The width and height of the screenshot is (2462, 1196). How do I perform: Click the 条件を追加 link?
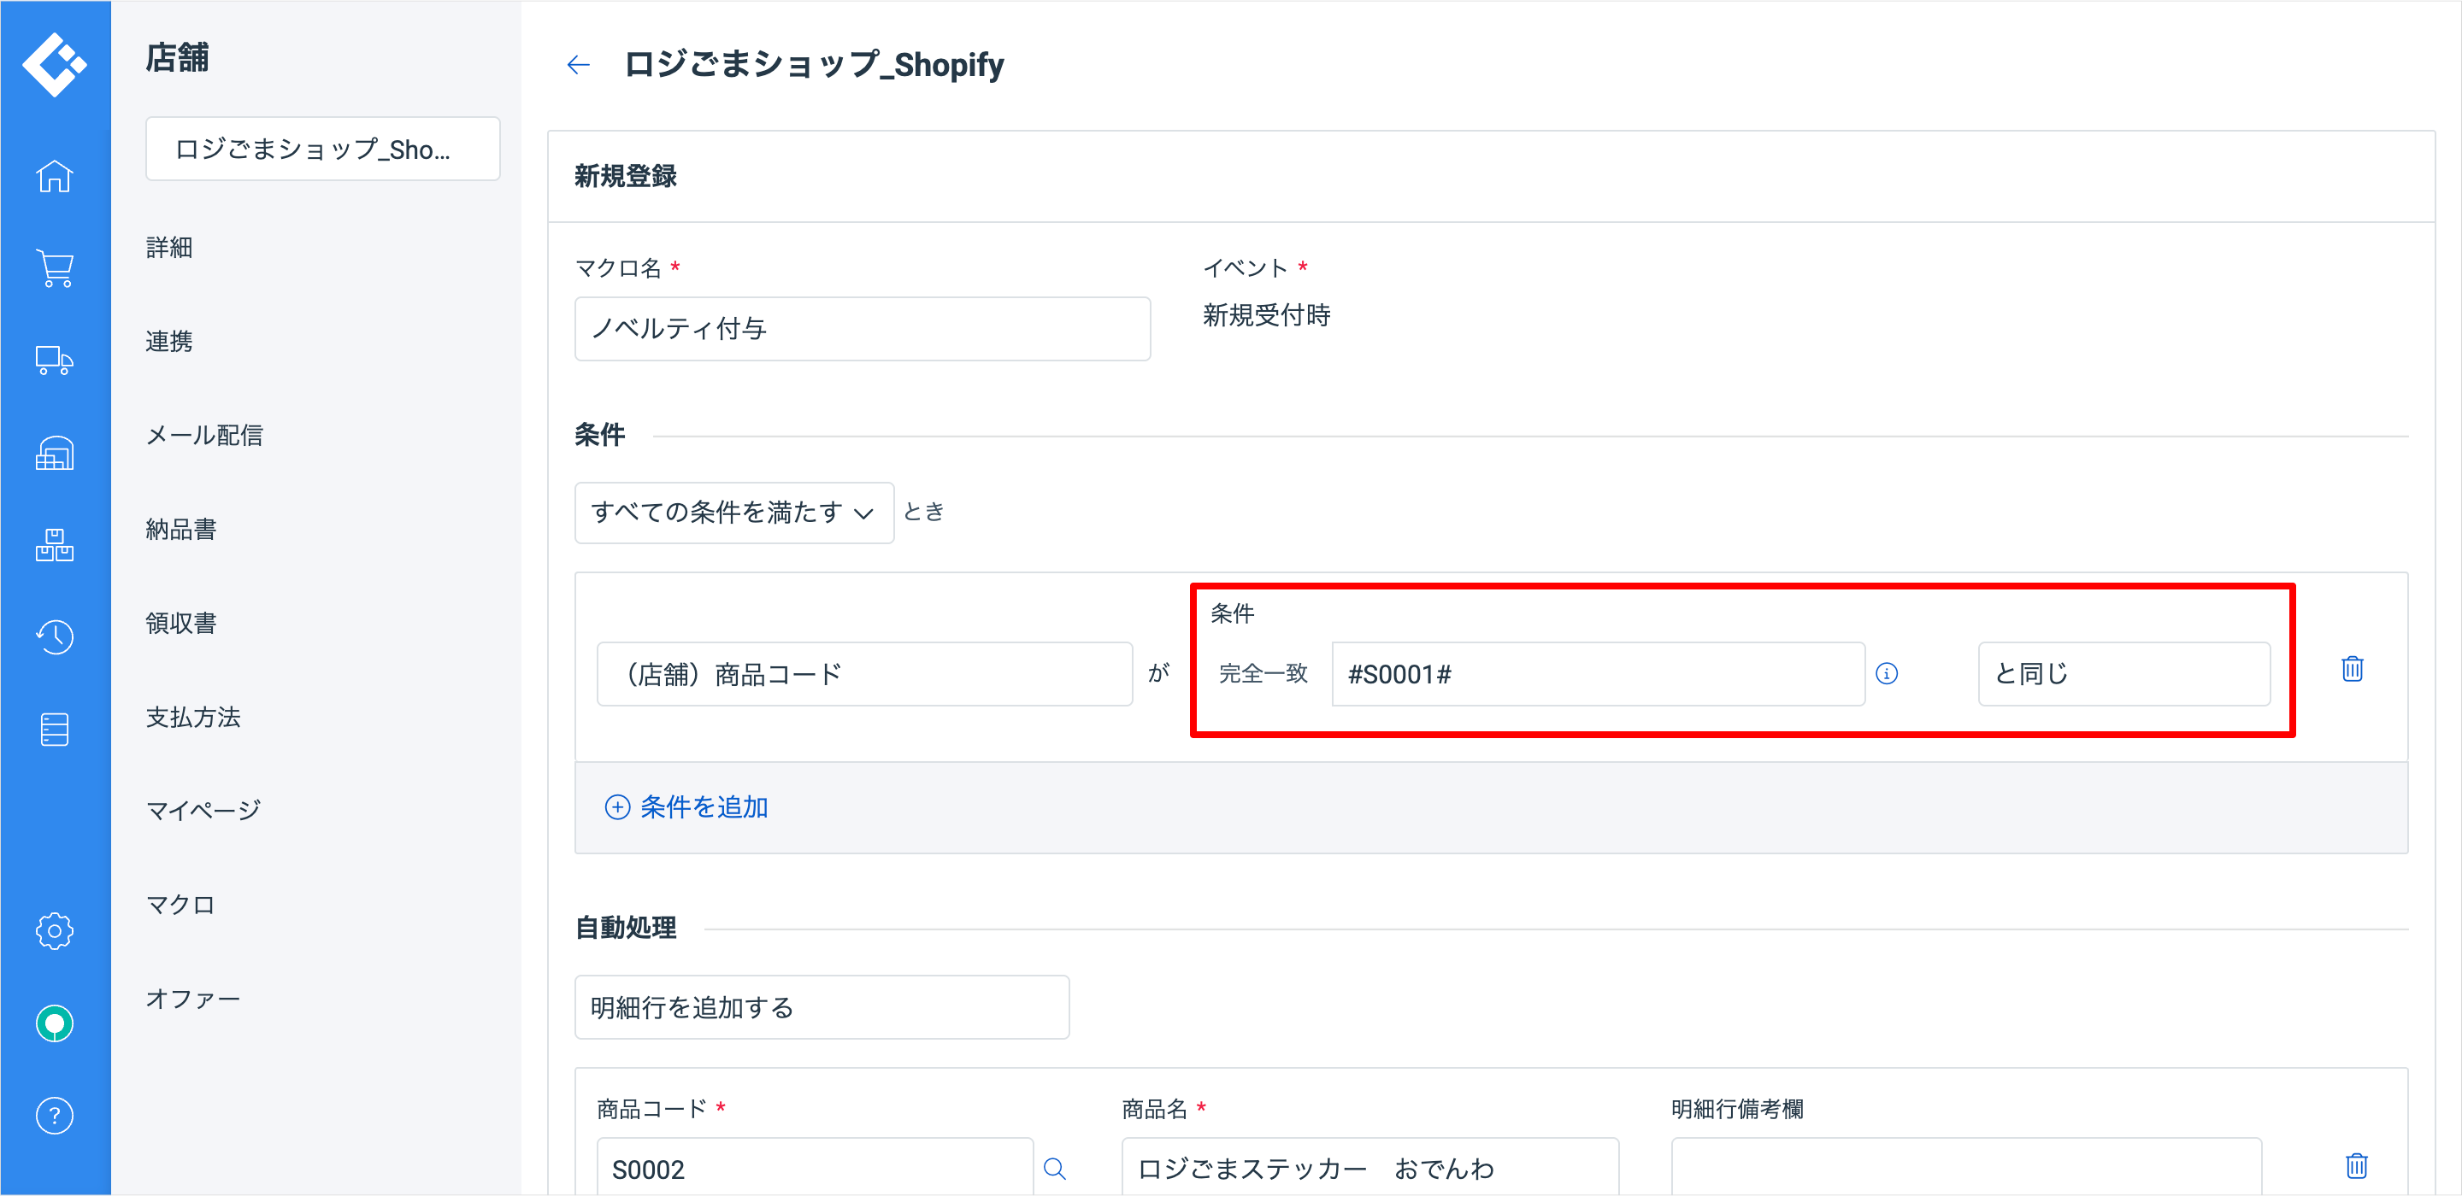coord(686,807)
